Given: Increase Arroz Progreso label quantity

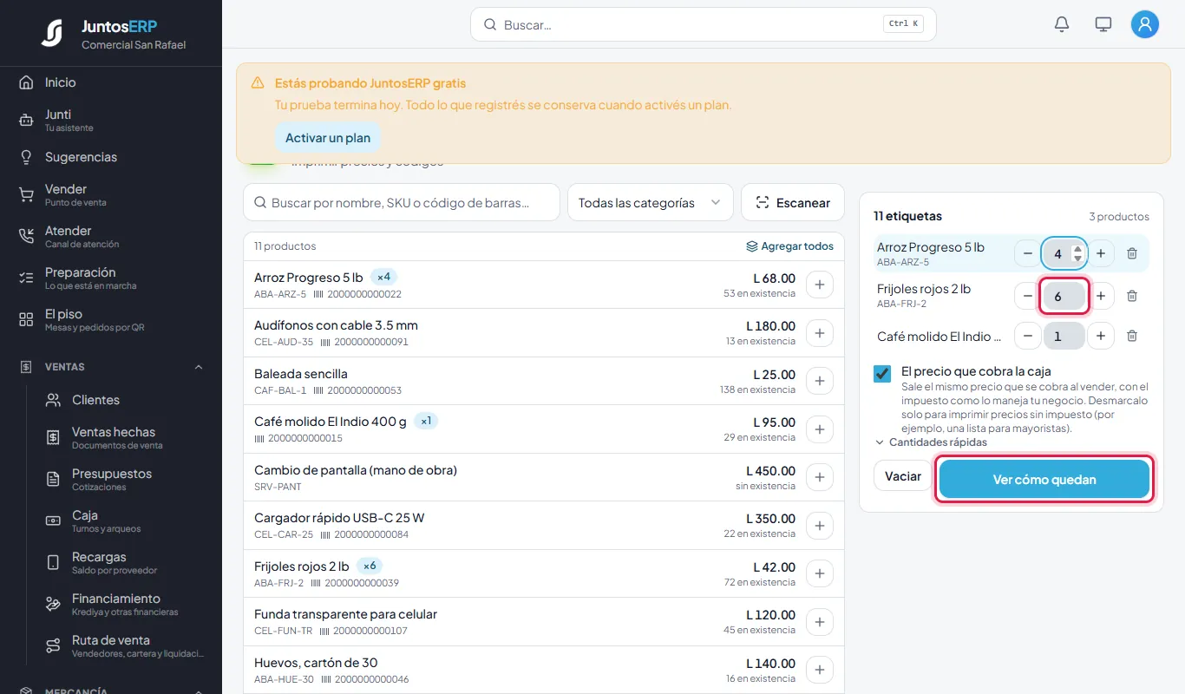Looking at the screenshot, I should point(1101,253).
